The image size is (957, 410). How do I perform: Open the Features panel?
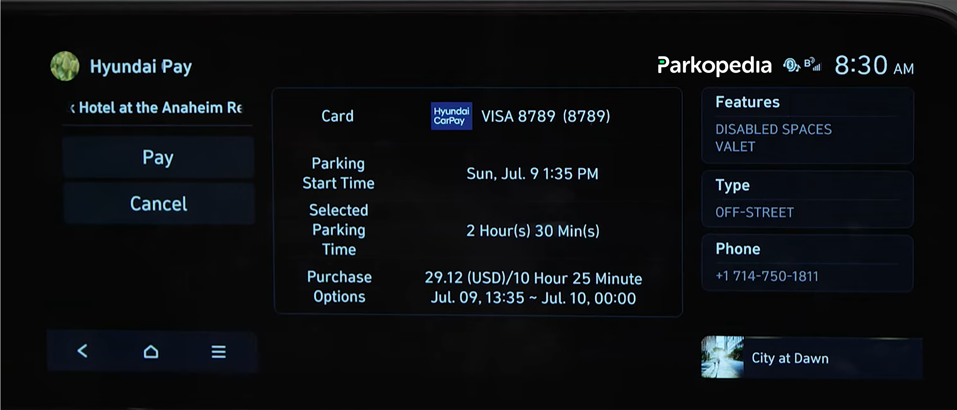(807, 125)
